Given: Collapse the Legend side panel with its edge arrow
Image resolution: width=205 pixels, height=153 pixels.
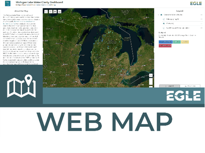Looking at the screenshot, I should pos(154,50).
